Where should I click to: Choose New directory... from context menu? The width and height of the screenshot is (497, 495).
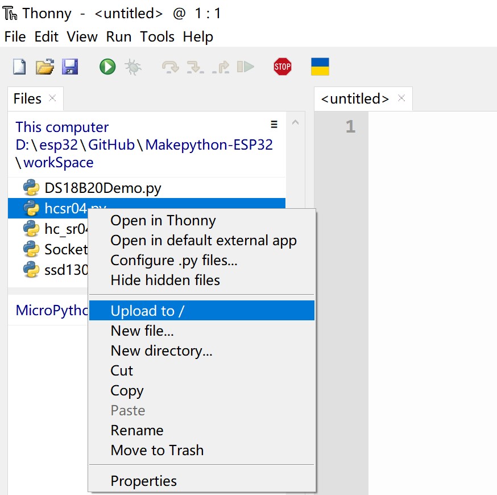[202, 350]
